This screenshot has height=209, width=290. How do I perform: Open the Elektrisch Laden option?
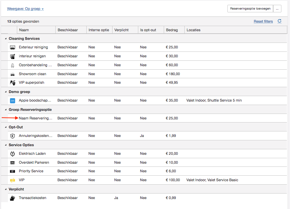32,153
